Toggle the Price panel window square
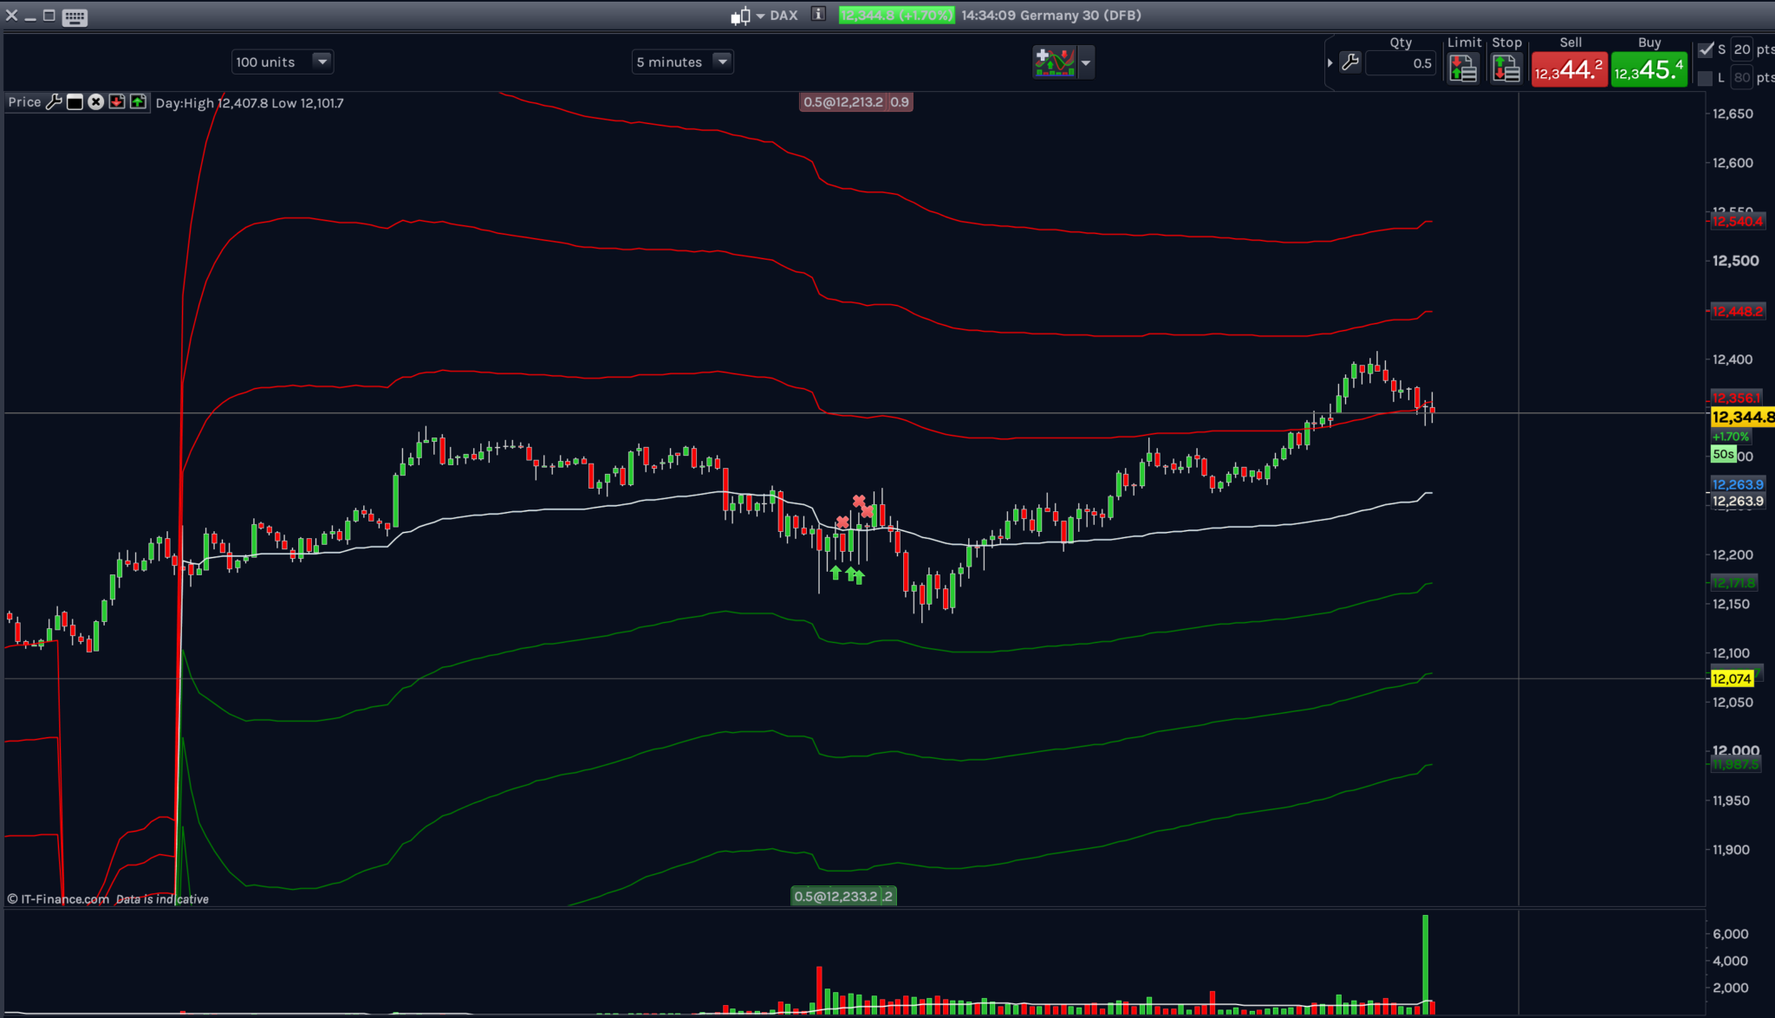This screenshot has height=1018, width=1775. click(75, 102)
